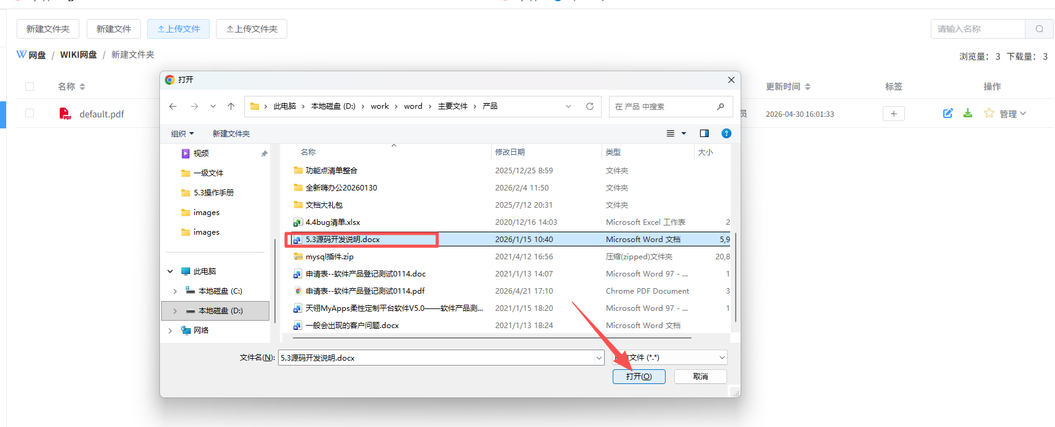
Task: Click the 此电脑 breadcrumb in the address bar
Action: click(285, 106)
